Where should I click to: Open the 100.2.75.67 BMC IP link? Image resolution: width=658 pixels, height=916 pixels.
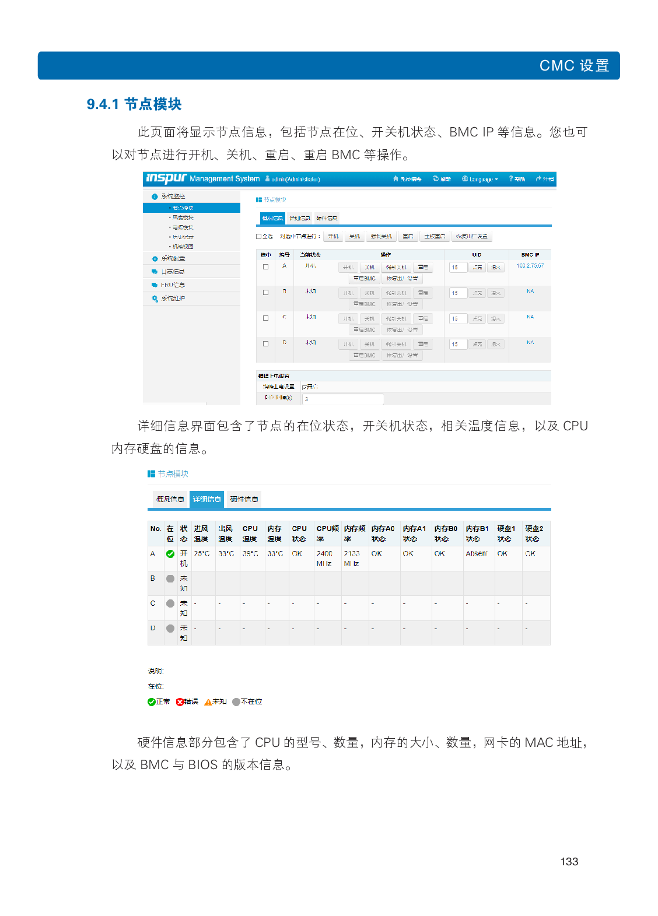click(x=530, y=266)
